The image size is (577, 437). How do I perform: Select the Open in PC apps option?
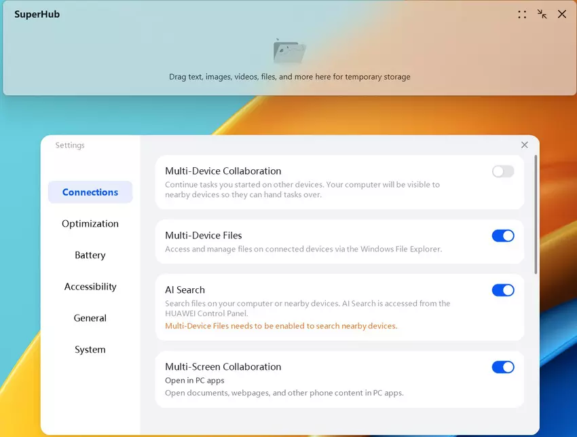(x=195, y=381)
